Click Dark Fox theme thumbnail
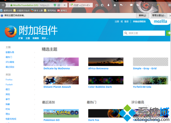 point(106,113)
